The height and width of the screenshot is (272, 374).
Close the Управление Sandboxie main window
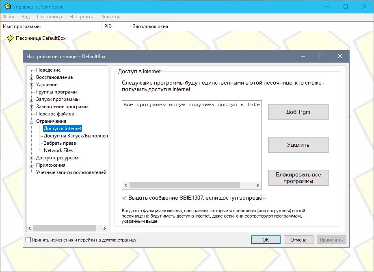tap(364, 7)
